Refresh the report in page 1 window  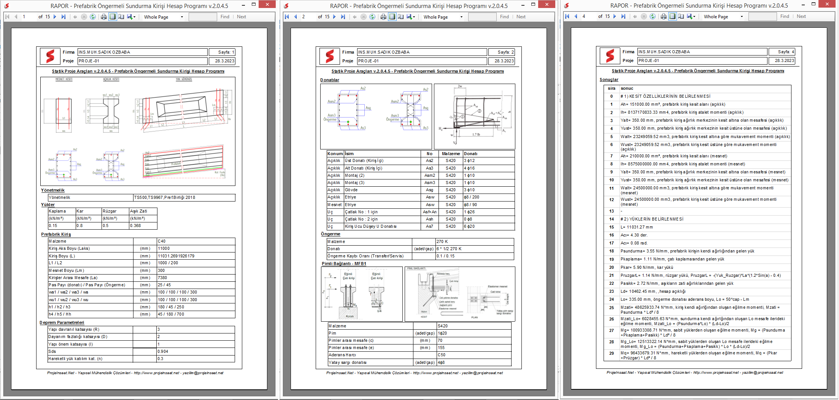(93, 17)
